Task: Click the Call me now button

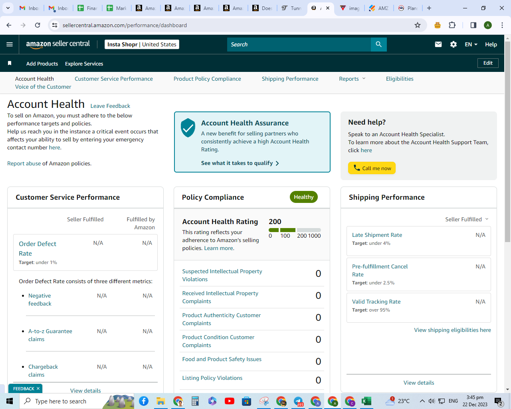Action: click(372, 168)
